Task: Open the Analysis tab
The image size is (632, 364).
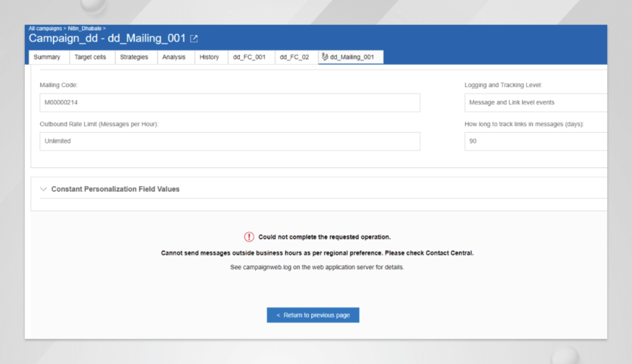Action: point(175,57)
